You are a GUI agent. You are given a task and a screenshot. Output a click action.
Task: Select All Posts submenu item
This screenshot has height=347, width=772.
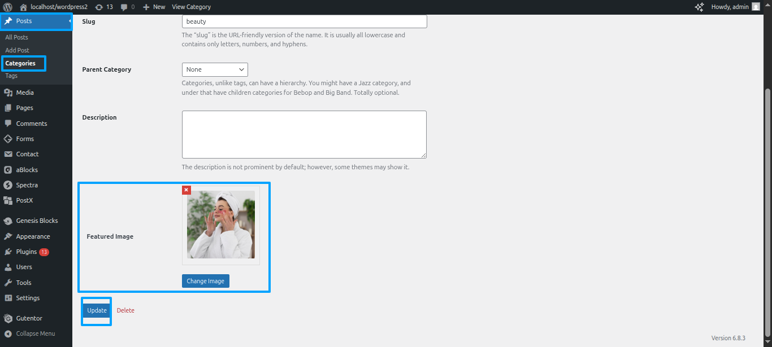click(16, 37)
